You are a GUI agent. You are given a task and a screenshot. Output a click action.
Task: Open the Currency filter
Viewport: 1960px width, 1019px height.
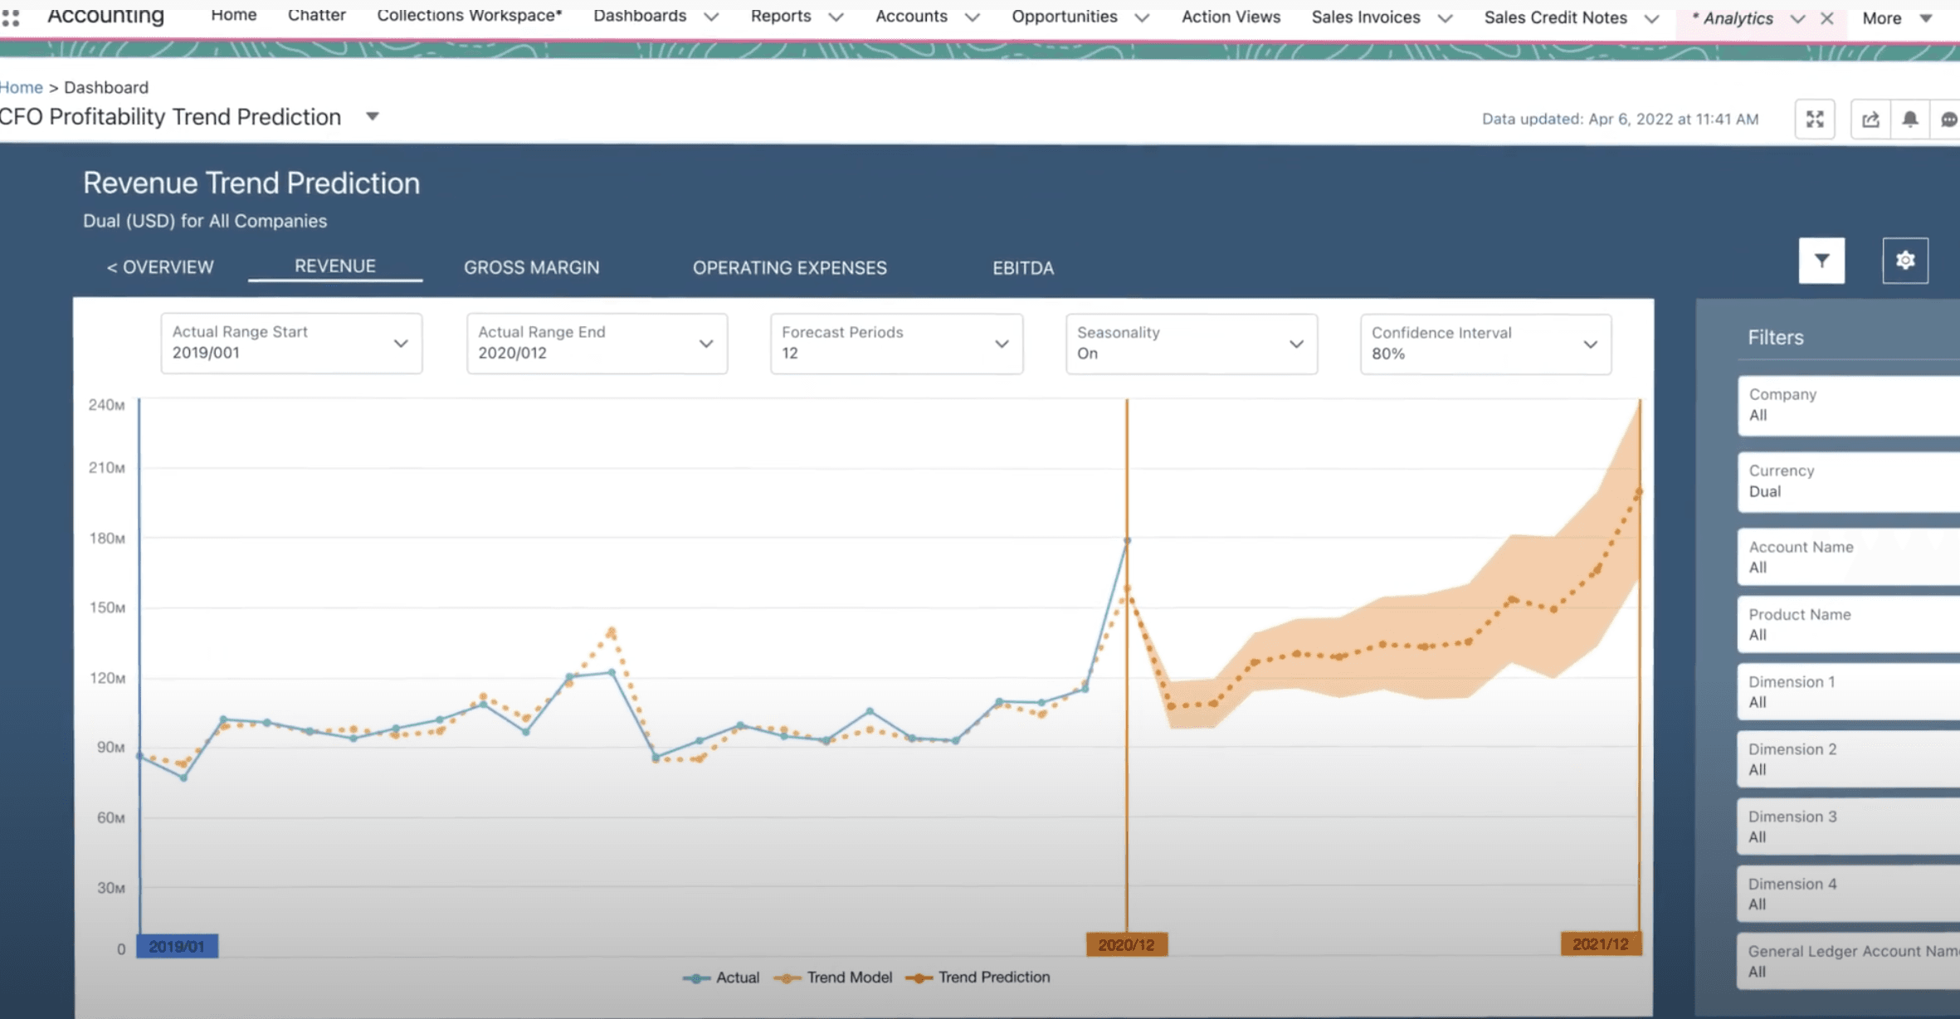(1849, 481)
